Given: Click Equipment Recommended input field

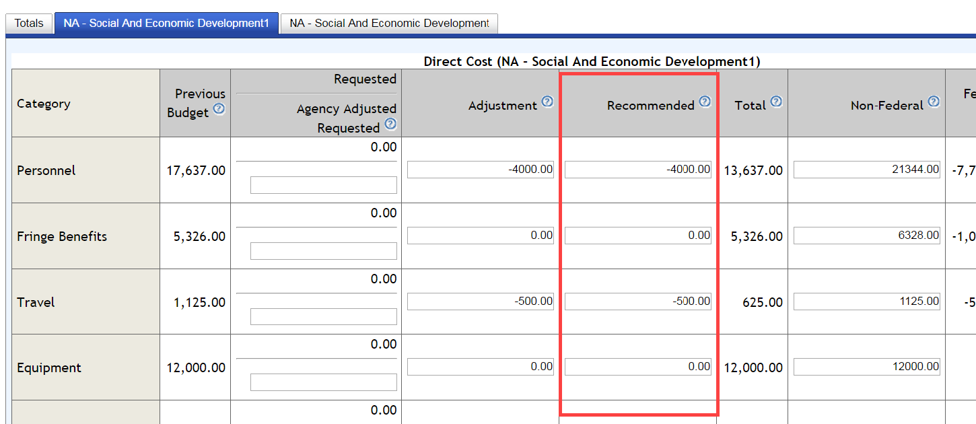Looking at the screenshot, I should (x=637, y=367).
